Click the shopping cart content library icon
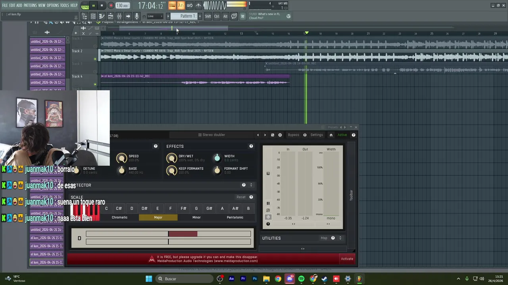 pos(242,16)
